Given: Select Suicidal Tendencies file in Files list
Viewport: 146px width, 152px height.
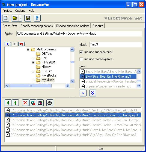Looking at the screenshot, I should click(108, 81).
